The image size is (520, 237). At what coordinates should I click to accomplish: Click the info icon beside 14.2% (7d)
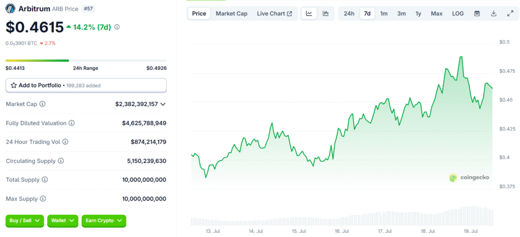click(117, 27)
